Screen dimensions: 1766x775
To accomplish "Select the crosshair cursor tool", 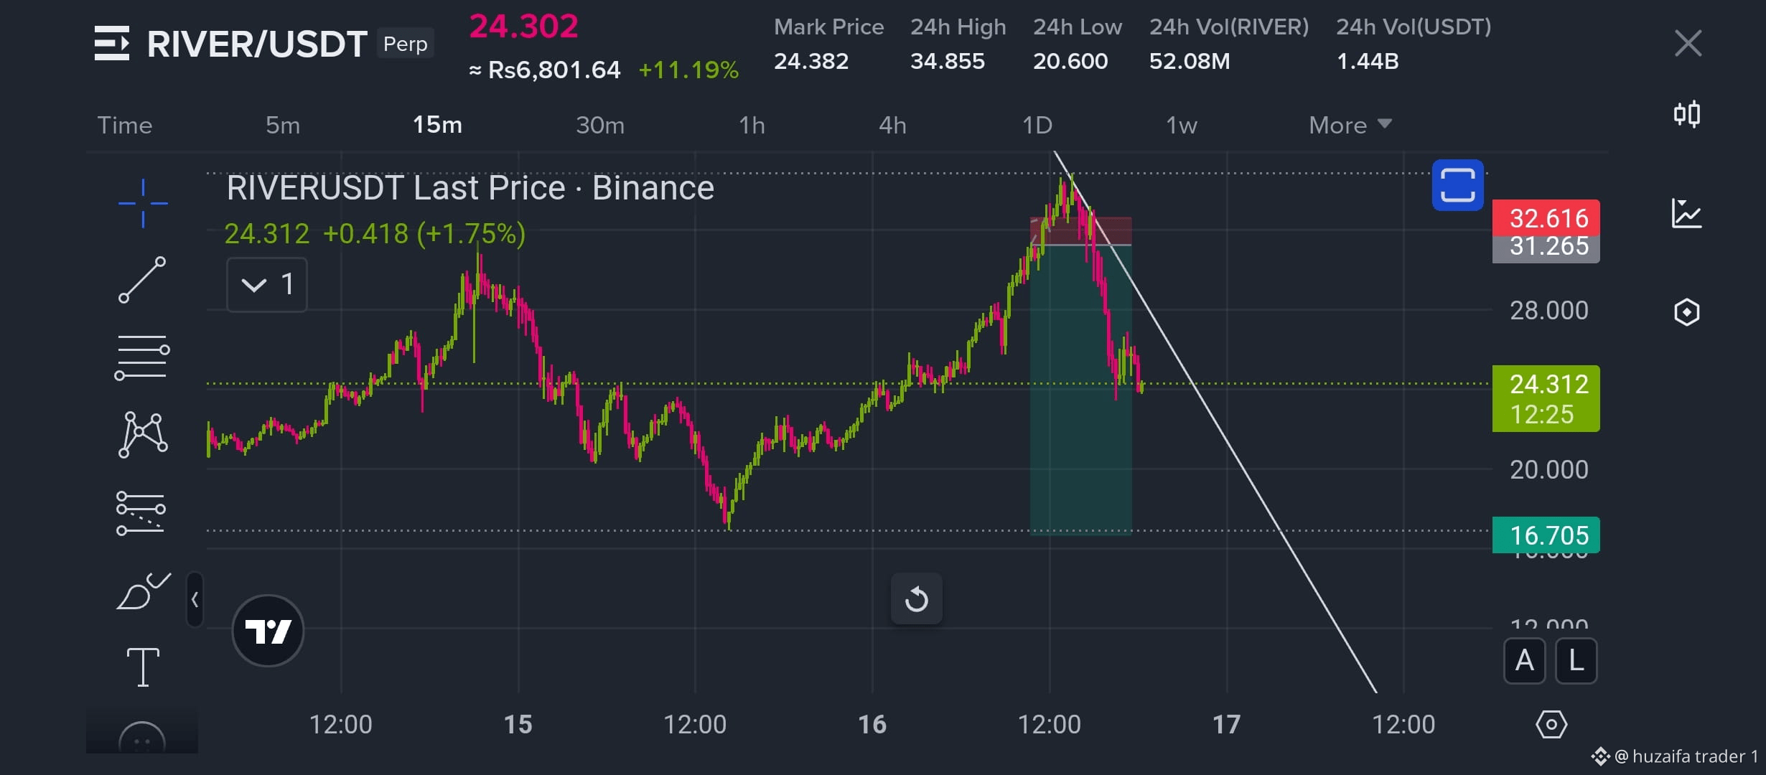I will [x=143, y=203].
